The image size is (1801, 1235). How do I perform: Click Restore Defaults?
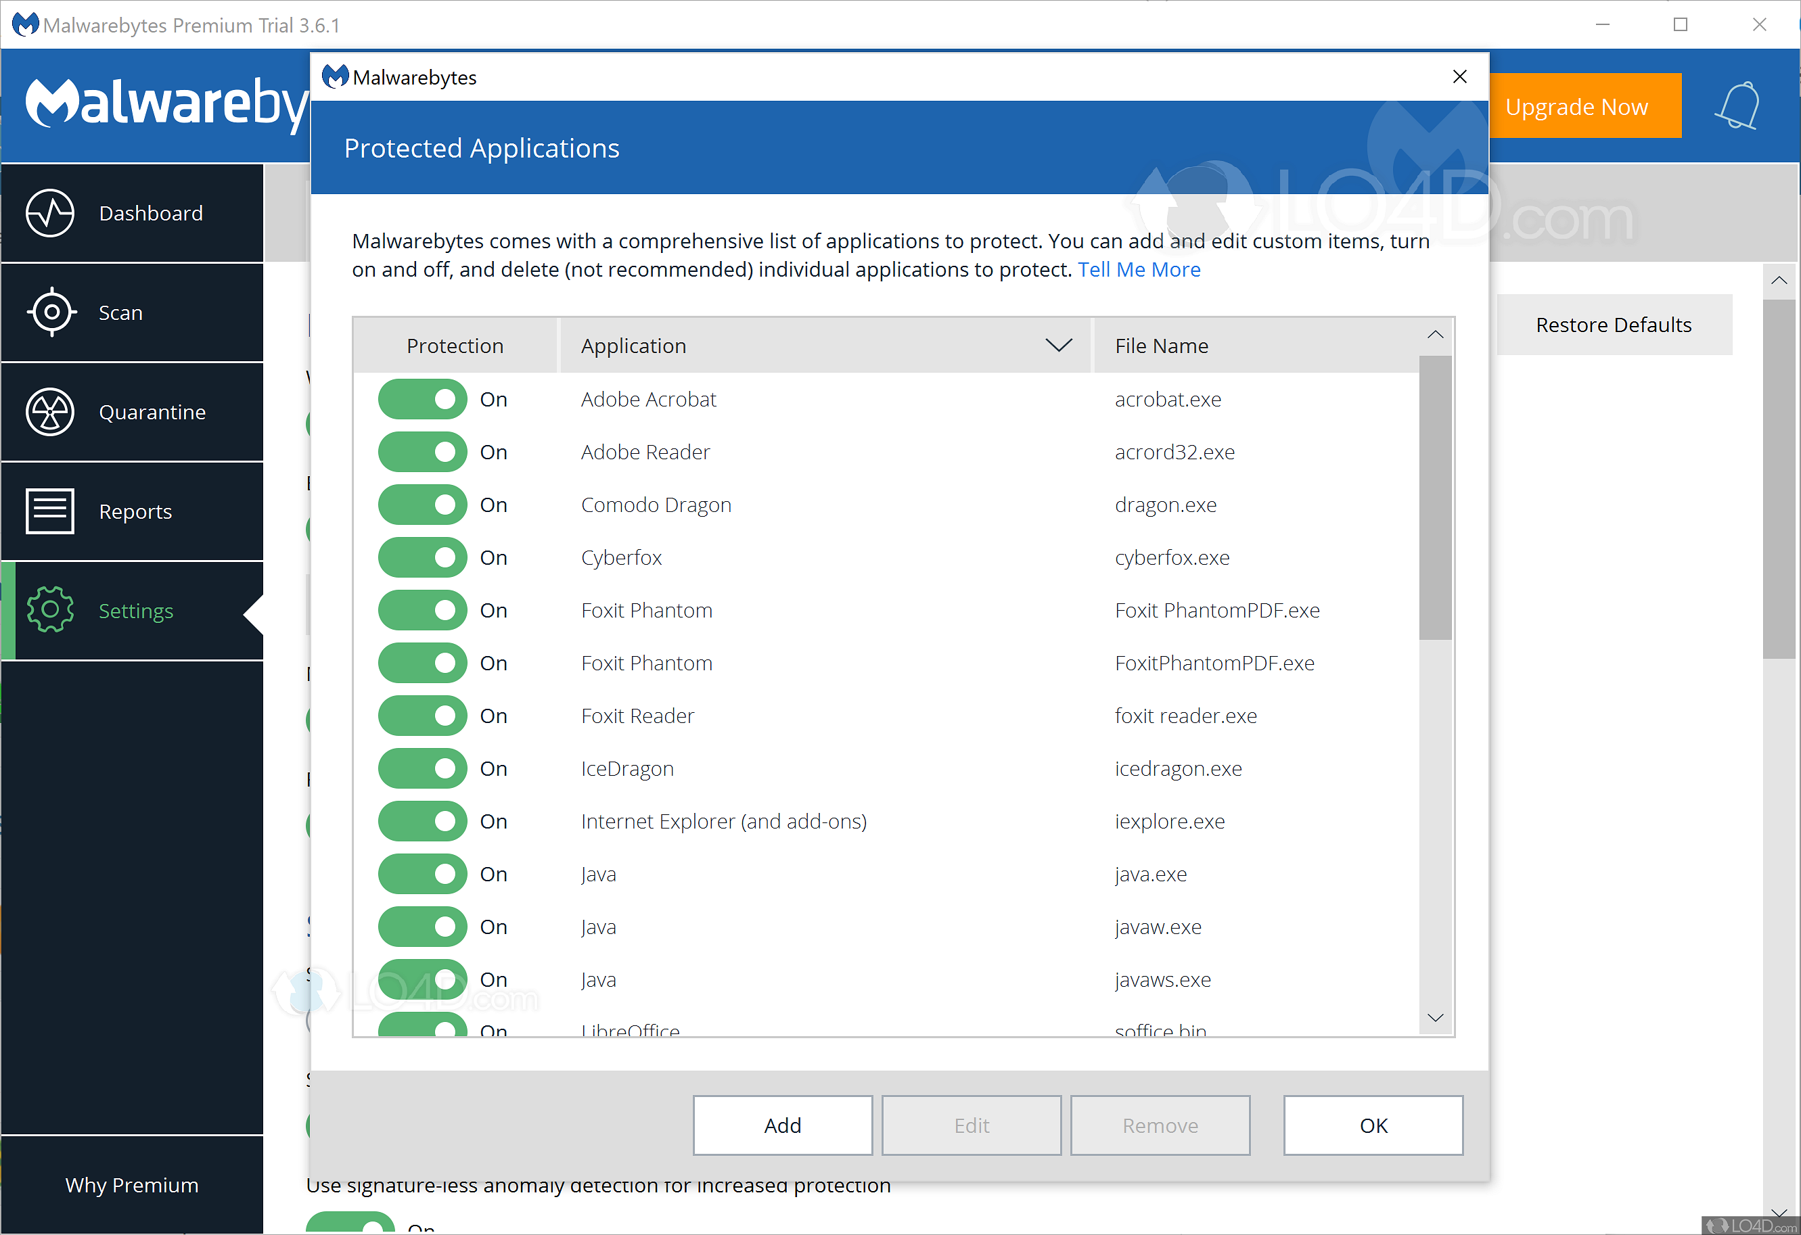[1614, 324]
